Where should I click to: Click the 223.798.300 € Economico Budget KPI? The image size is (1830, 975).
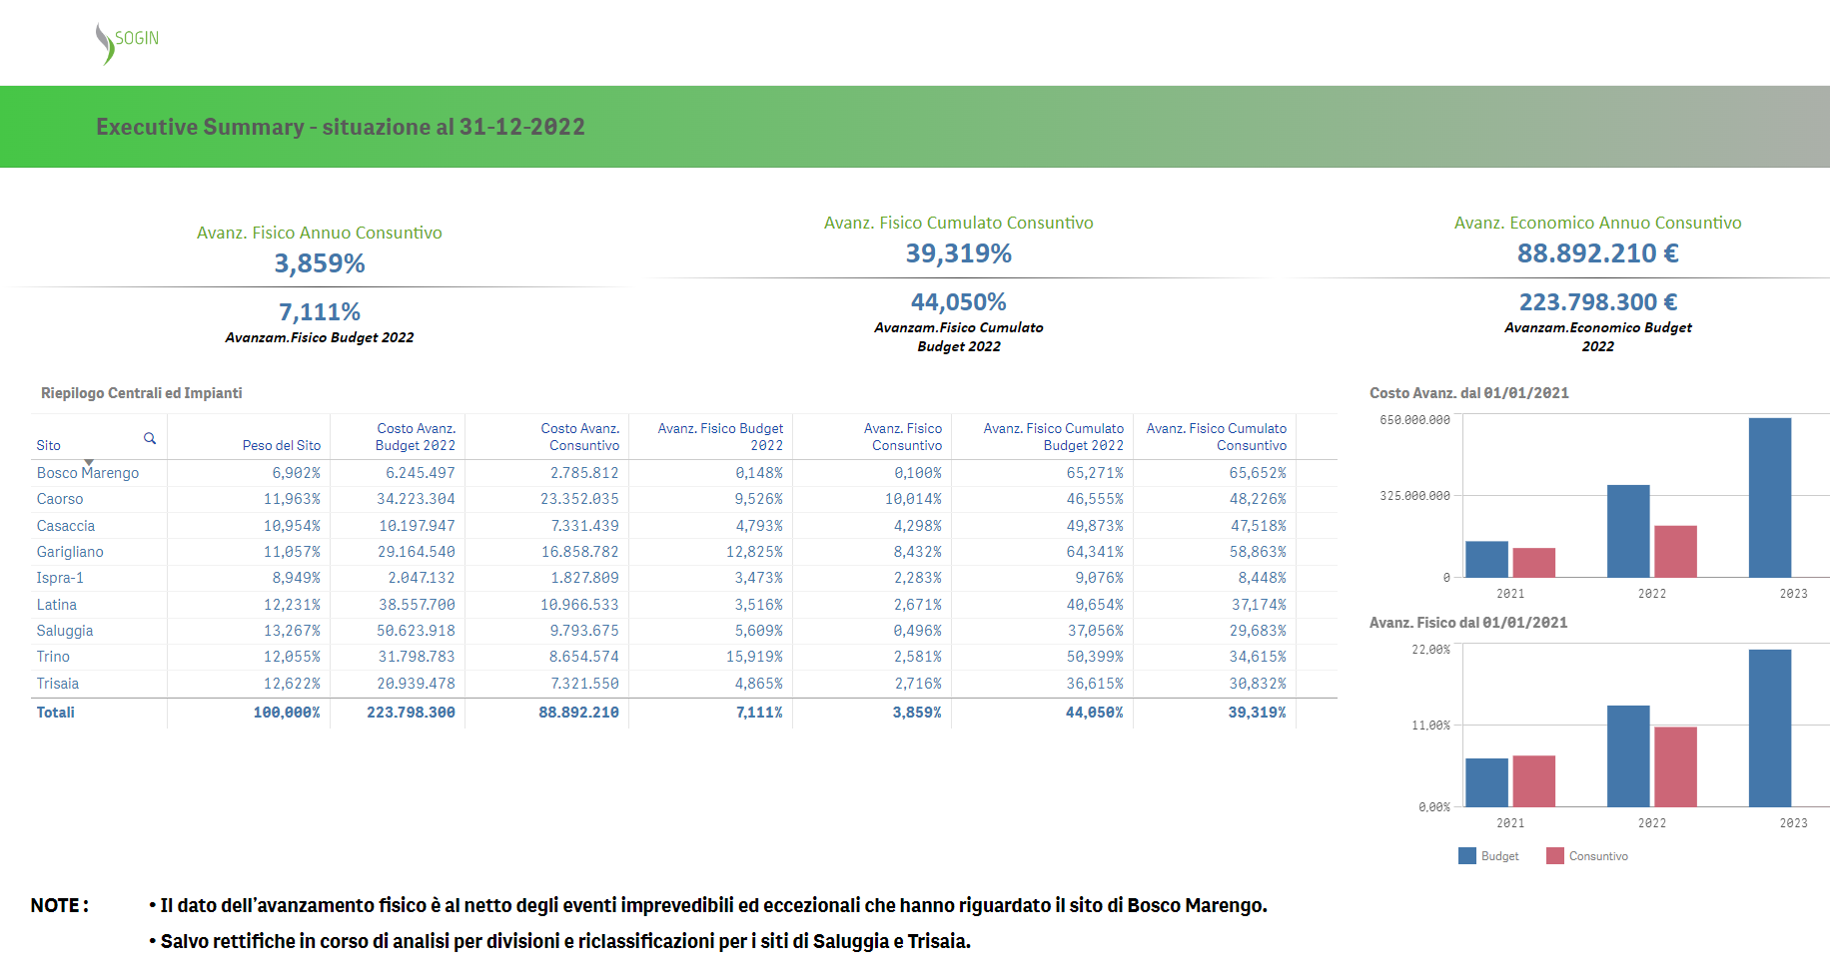[1598, 302]
